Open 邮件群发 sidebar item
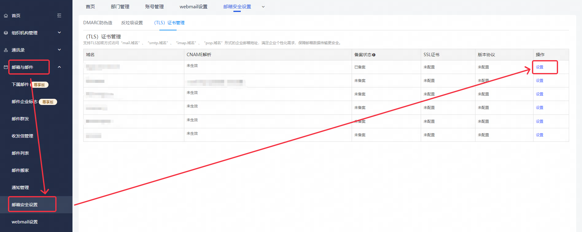The image size is (582, 232). click(20, 119)
